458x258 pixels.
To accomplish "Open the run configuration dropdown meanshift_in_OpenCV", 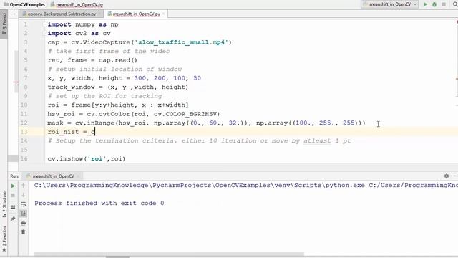I will point(389,4).
